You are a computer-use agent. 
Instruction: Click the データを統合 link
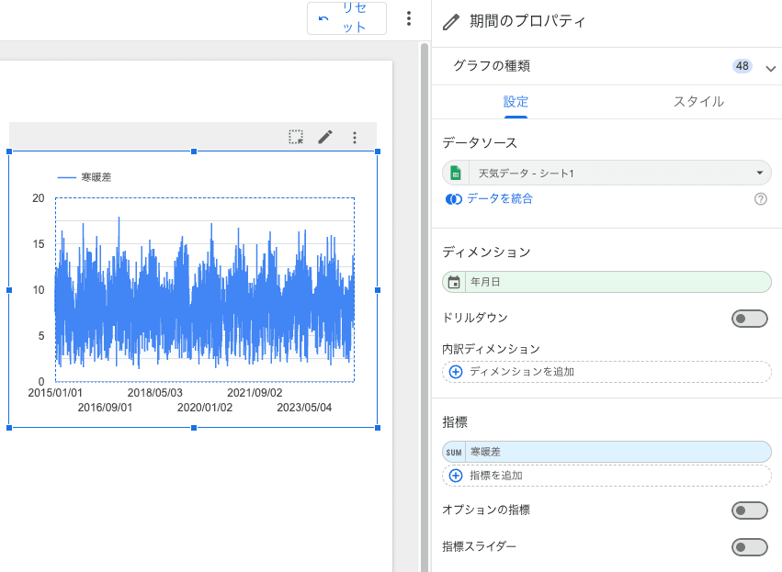499,198
